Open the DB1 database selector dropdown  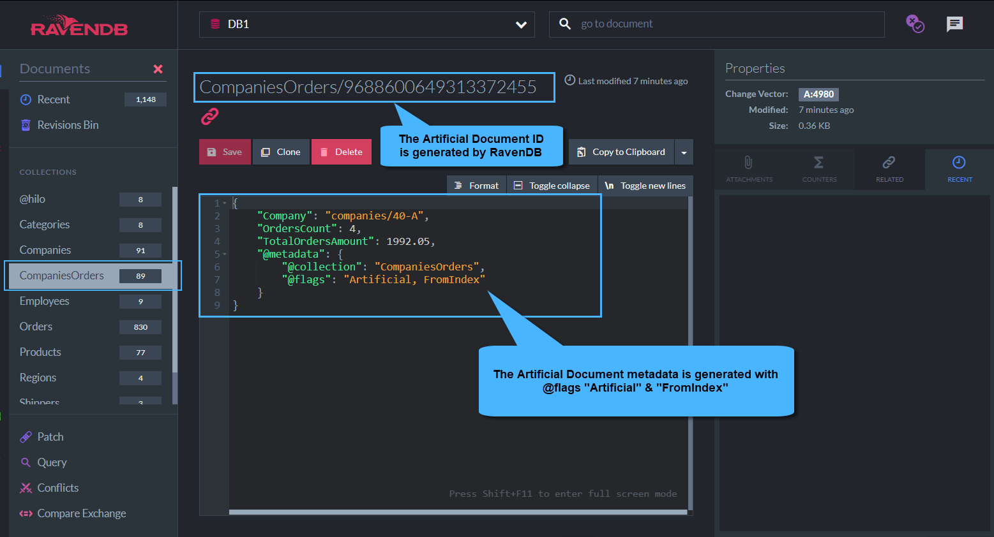(366, 24)
